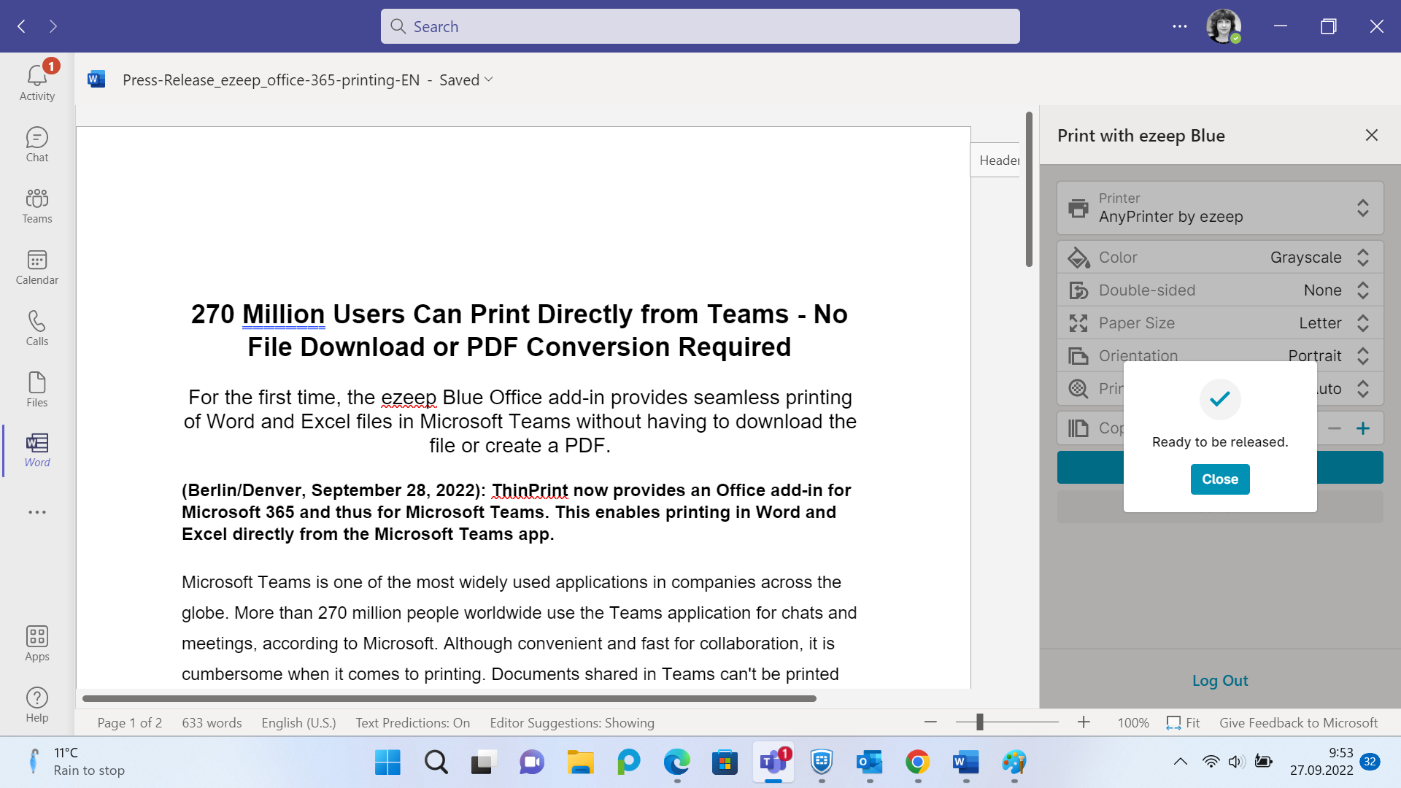Click Give Feedback to Microsoft
The width and height of the screenshot is (1401, 788).
point(1299,722)
